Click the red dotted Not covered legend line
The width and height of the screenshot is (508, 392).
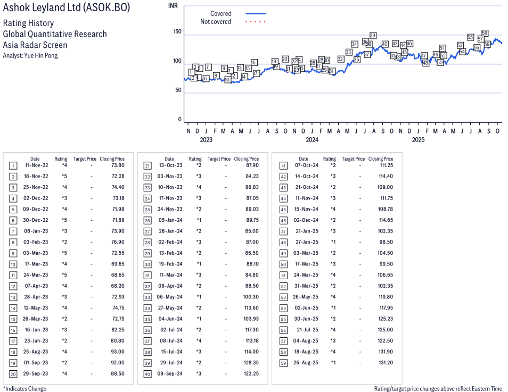256,22
